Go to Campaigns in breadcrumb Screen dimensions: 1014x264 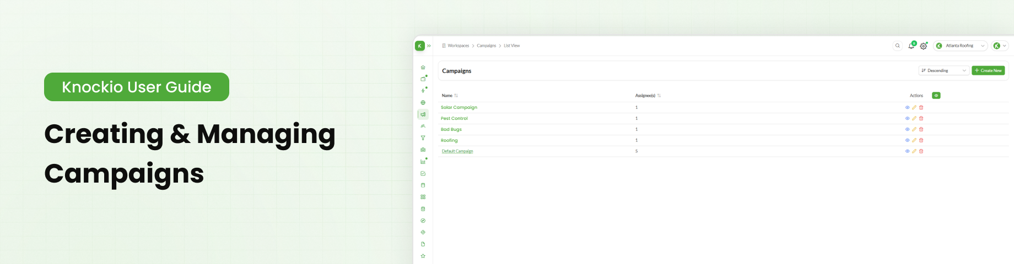tap(486, 46)
